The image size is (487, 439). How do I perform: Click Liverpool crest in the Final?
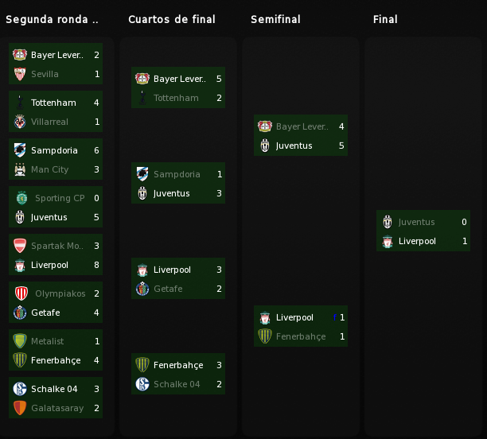pyautogui.click(x=388, y=241)
